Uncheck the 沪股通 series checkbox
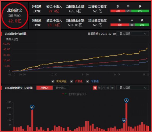The image size is (152, 132). tap(72, 81)
